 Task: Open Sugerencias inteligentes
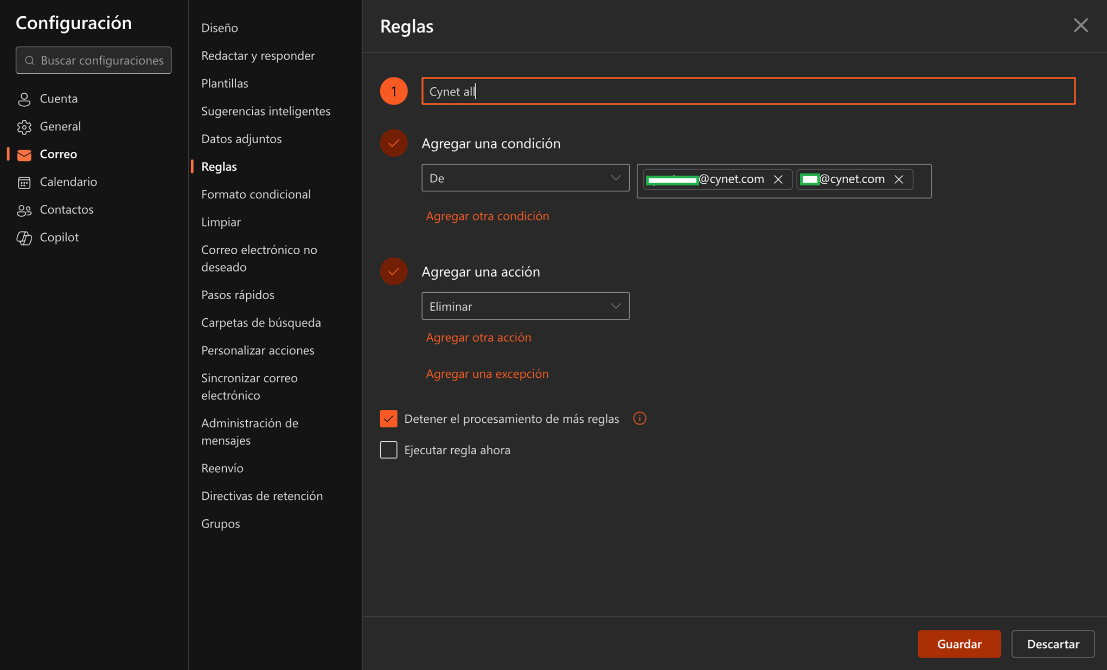point(265,111)
